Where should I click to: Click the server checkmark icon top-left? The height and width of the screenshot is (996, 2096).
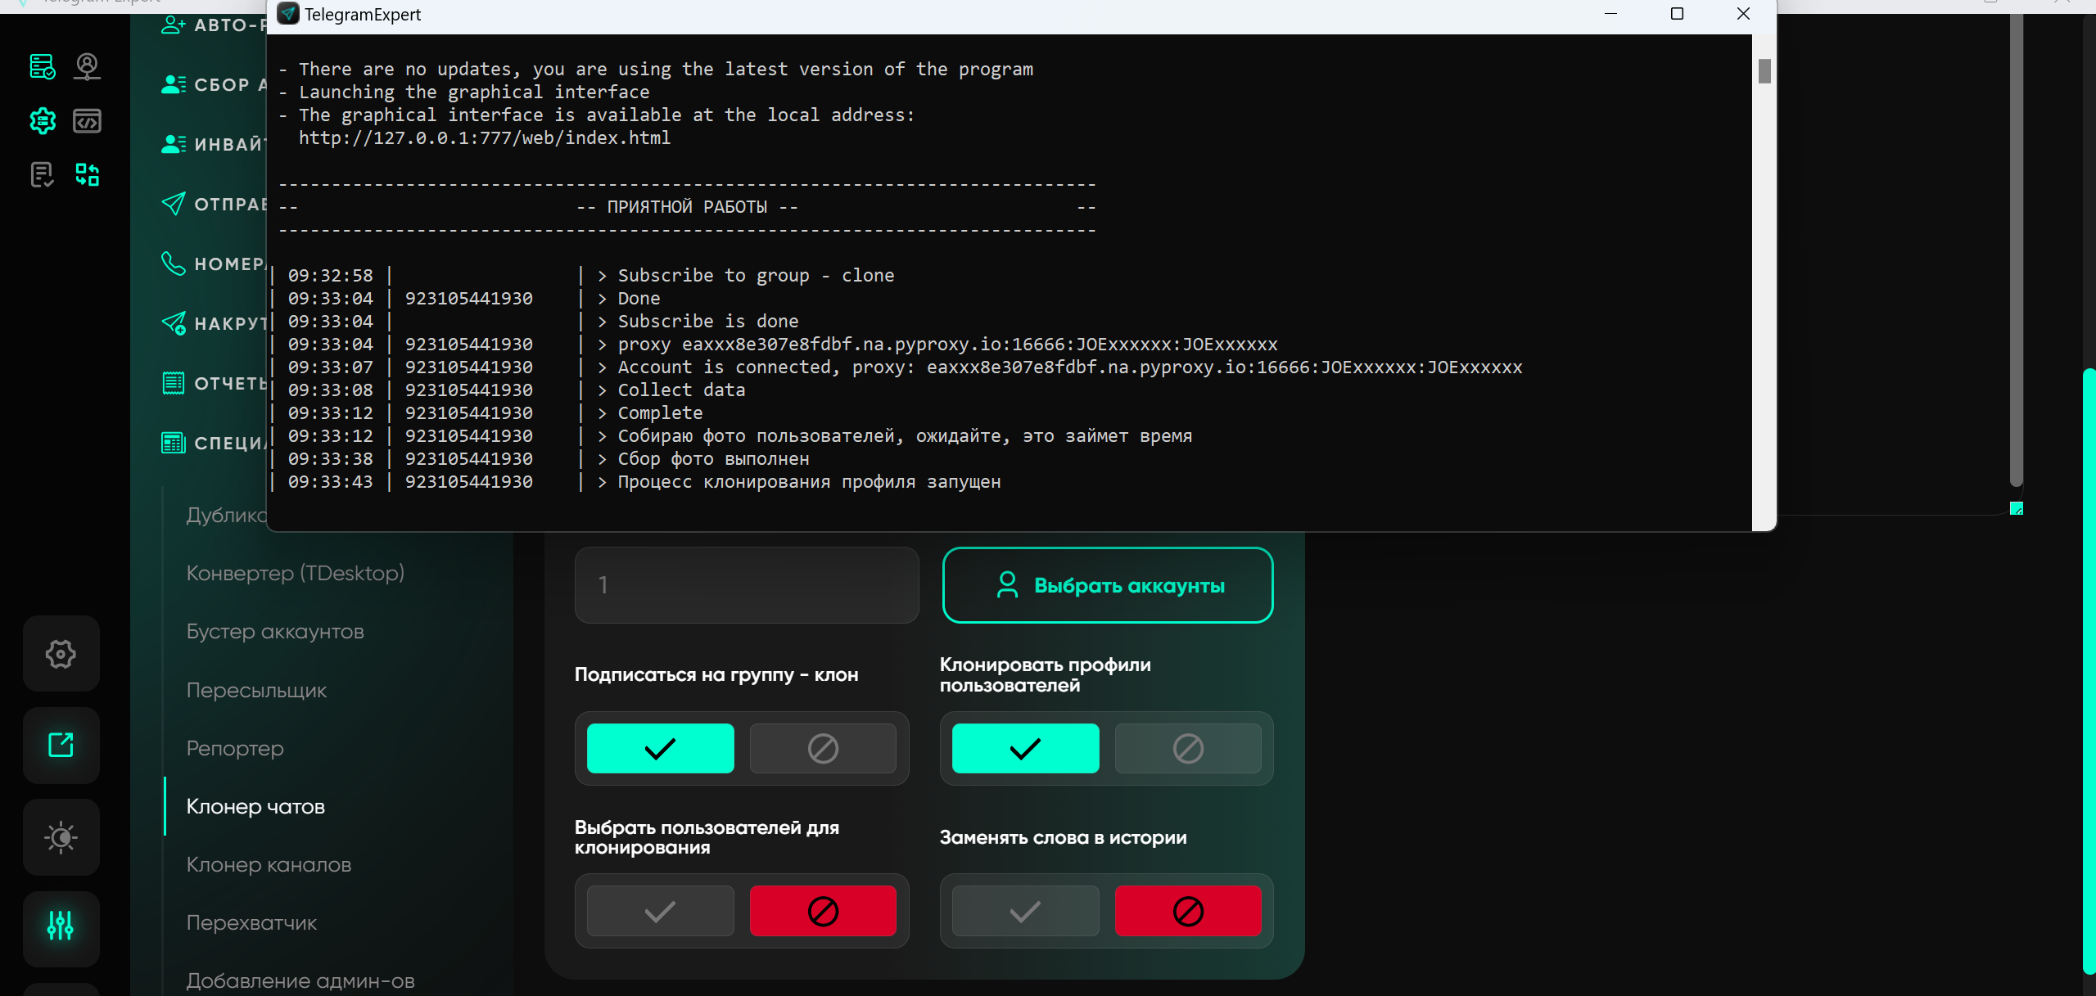coord(43,66)
